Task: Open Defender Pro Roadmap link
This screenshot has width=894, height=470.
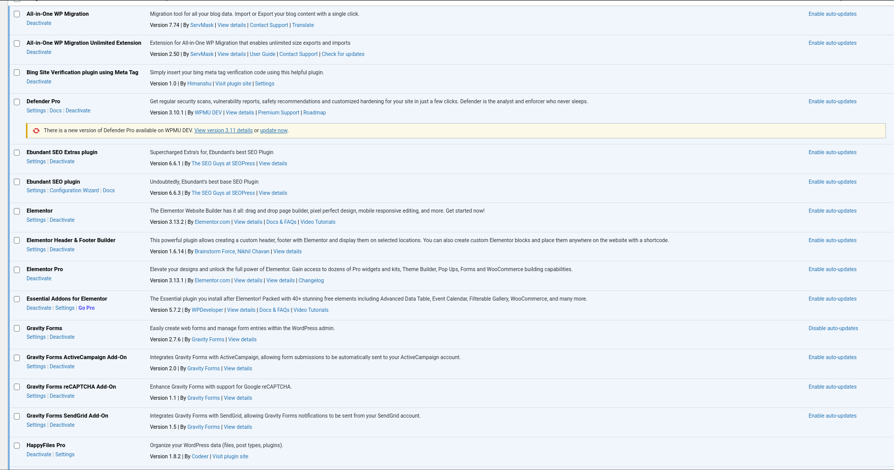Action: coord(314,113)
